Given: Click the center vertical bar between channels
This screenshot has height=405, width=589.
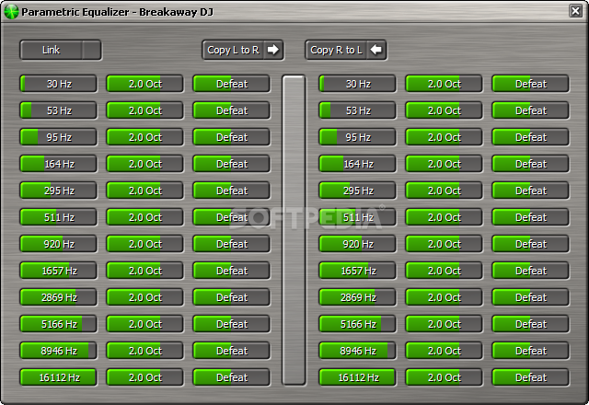Looking at the screenshot, I should [294, 230].
